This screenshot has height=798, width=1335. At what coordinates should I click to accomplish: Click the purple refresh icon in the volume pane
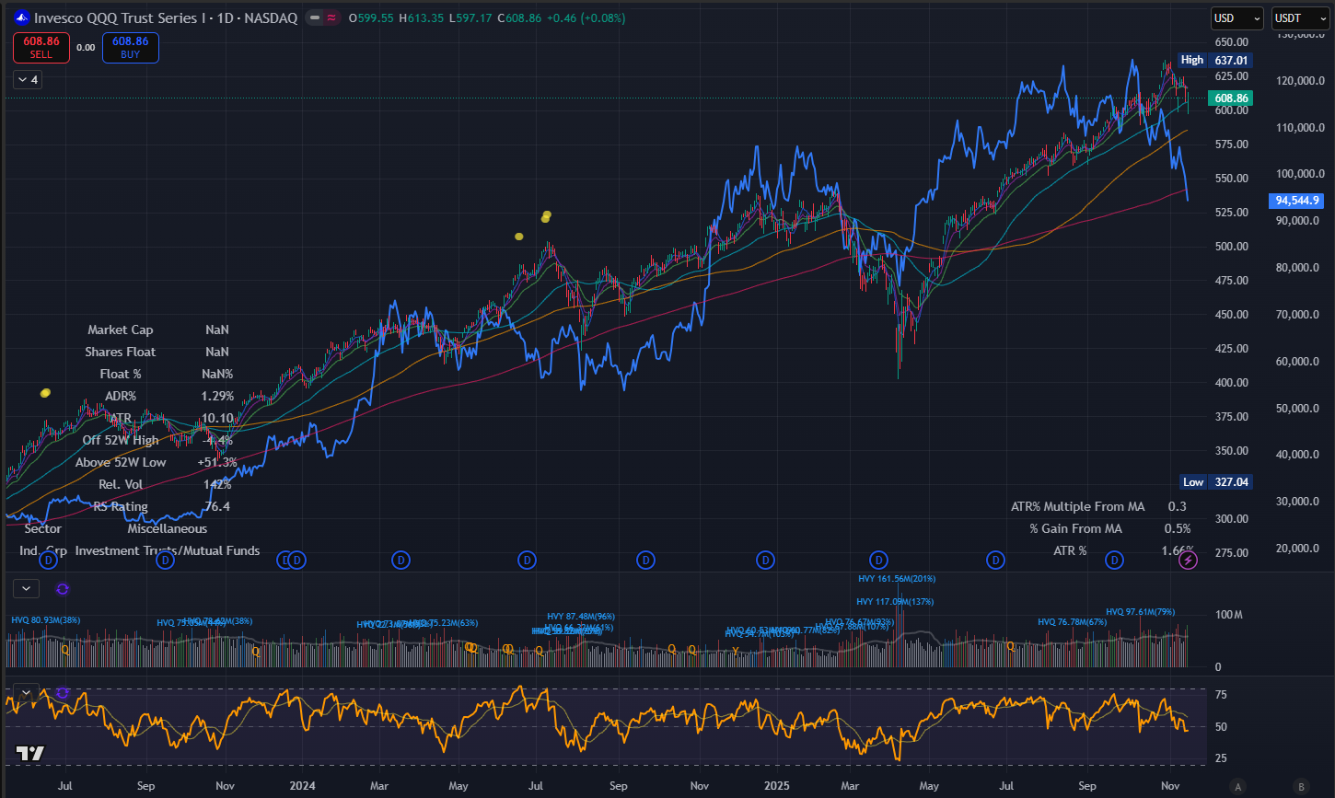[63, 589]
